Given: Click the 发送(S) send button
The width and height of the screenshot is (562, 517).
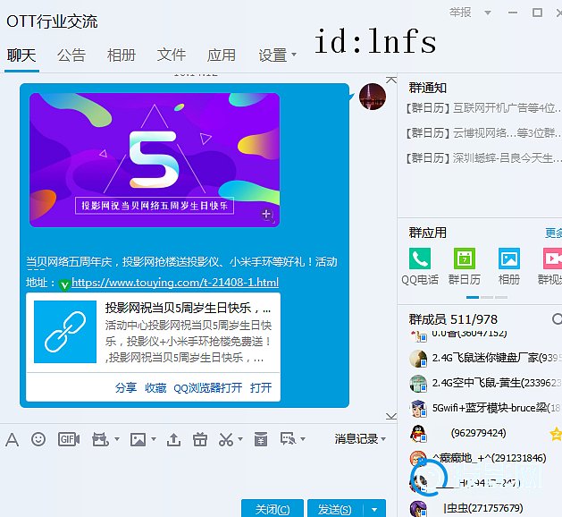Looking at the screenshot, I should click(x=335, y=509).
